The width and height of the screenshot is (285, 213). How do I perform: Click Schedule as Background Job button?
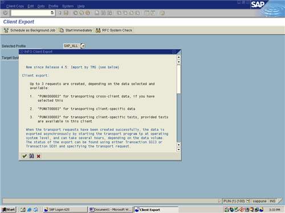[30, 30]
